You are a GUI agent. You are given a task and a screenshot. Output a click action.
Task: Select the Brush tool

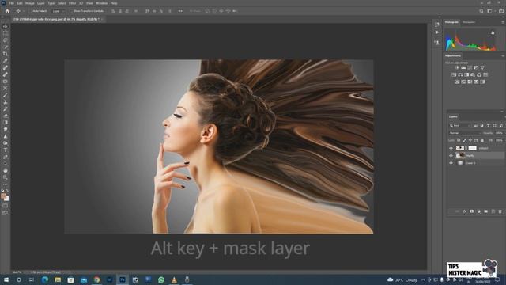6,95
